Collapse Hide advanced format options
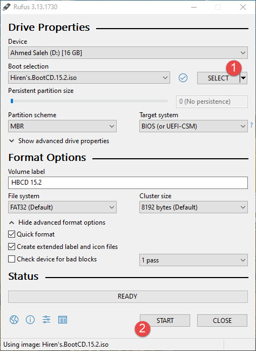This screenshot has width=256, height=351. 57,222
